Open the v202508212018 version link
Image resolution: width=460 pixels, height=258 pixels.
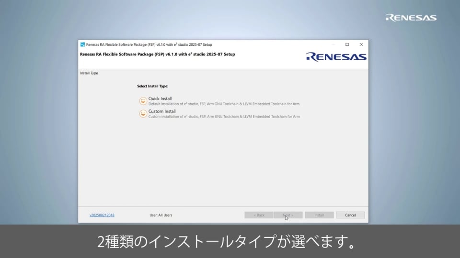102,215
